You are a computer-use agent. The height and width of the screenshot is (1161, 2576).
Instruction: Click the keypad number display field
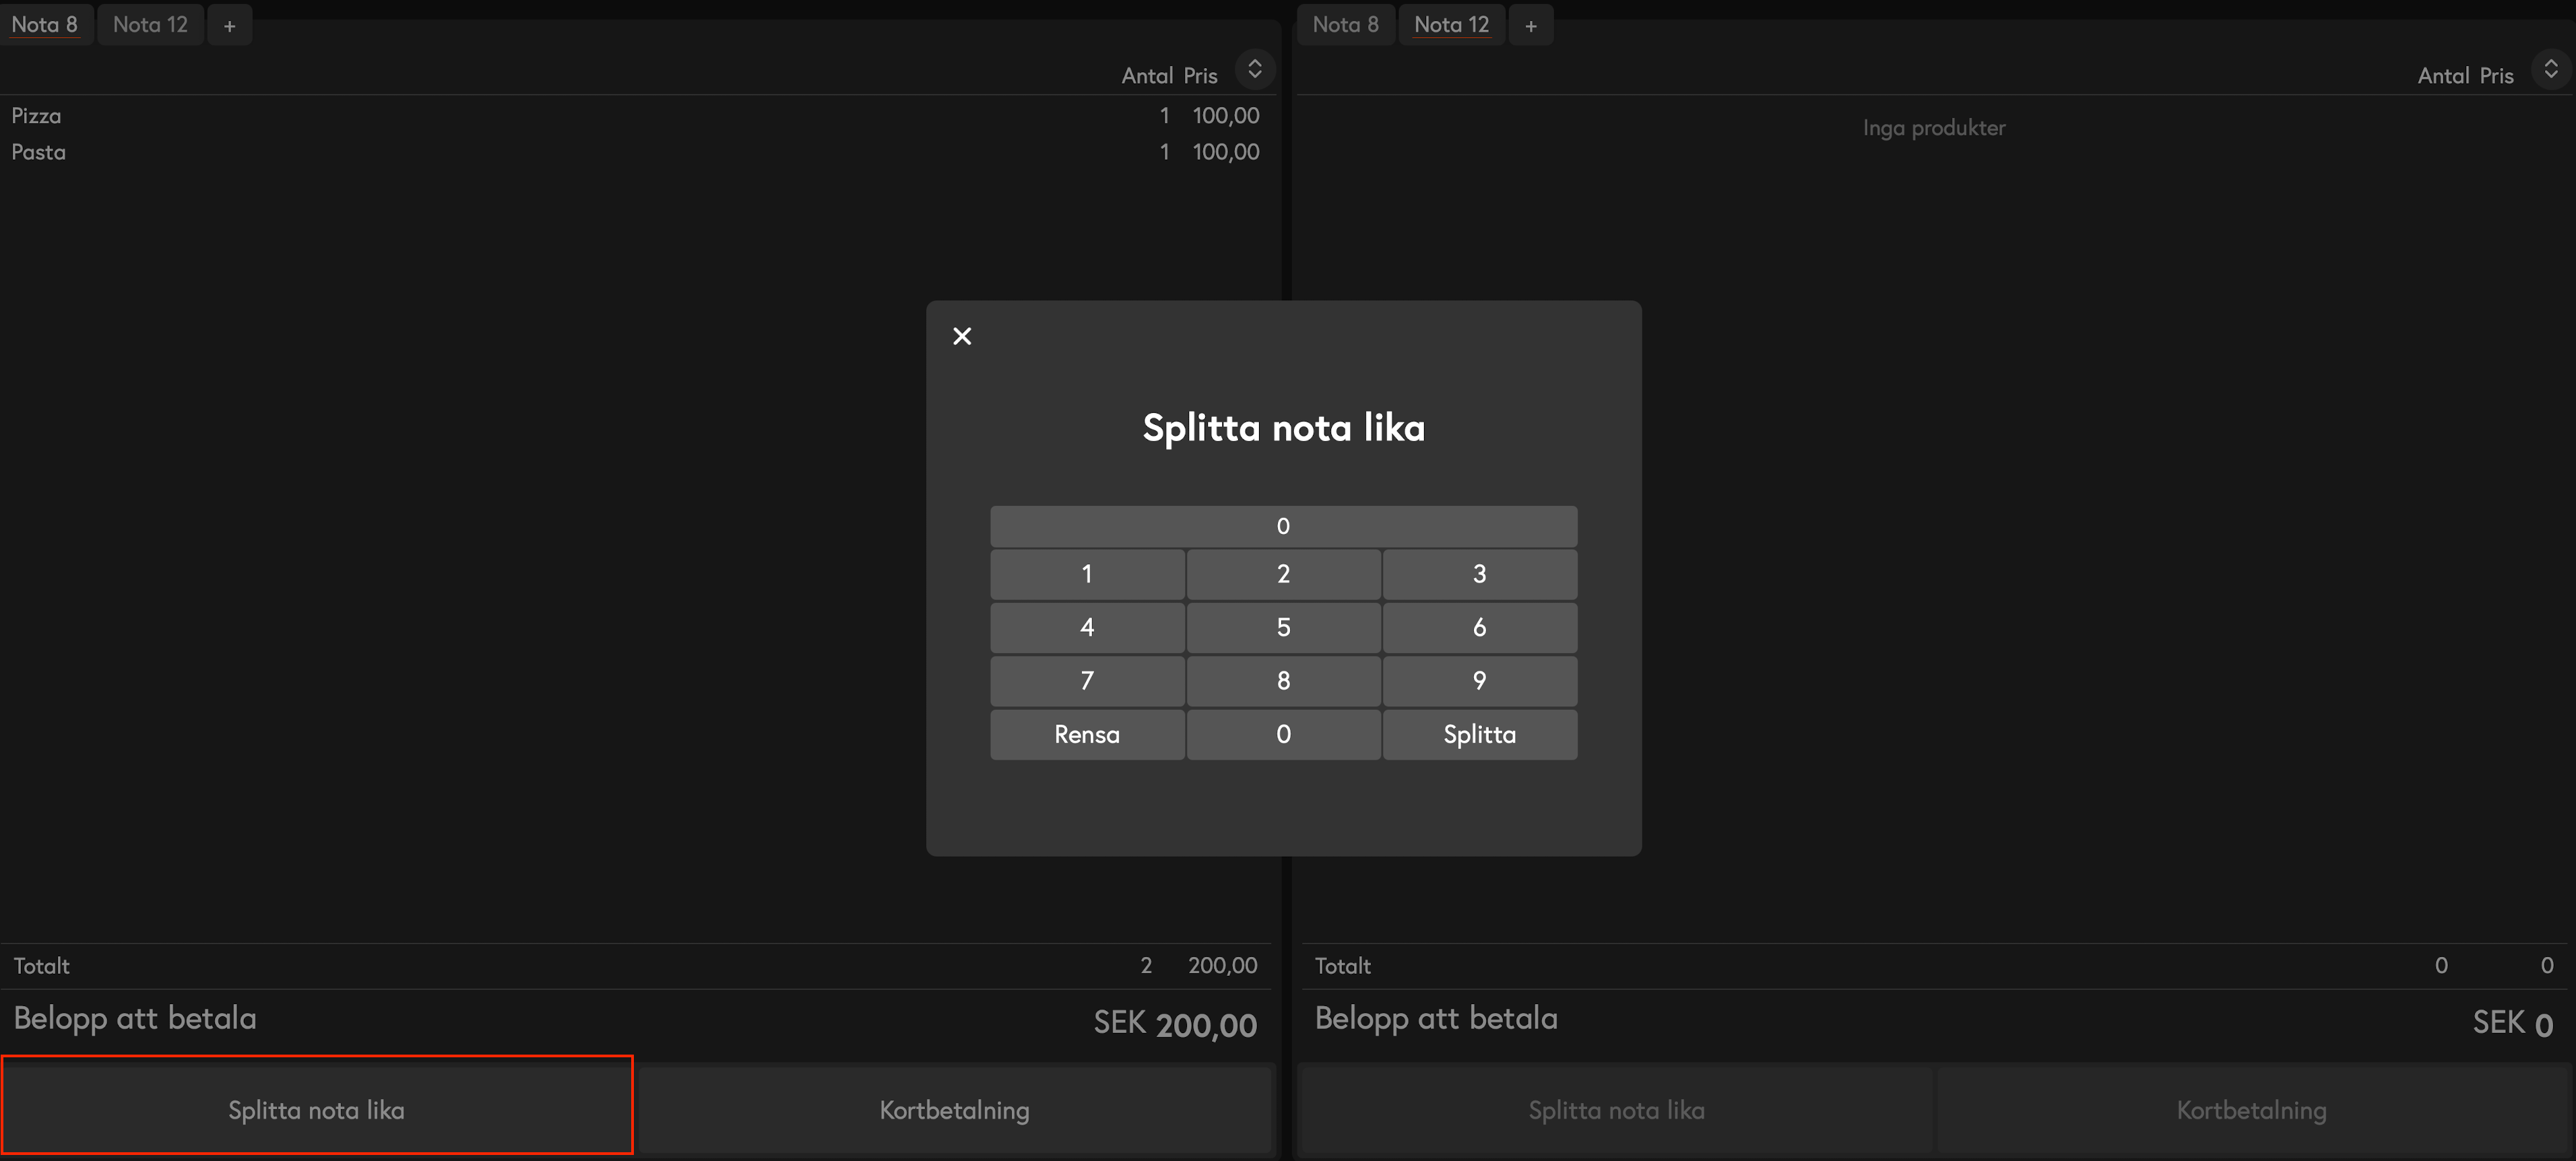1283,526
